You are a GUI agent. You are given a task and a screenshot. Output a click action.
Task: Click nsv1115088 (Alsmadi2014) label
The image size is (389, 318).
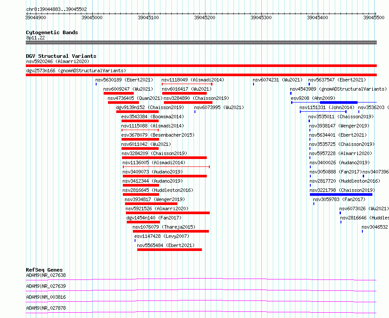coord(153,126)
